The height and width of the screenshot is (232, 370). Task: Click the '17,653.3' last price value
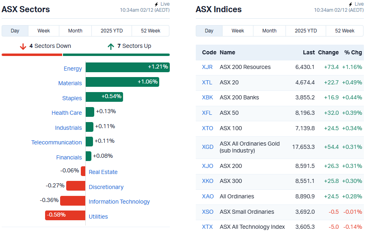(303, 147)
